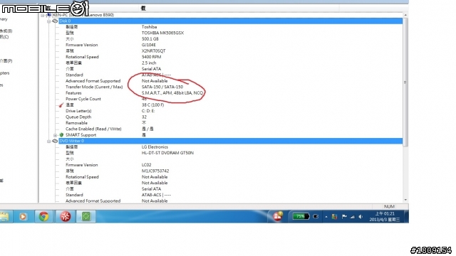Click the power plug icon beside battery gauge

coord(316,216)
